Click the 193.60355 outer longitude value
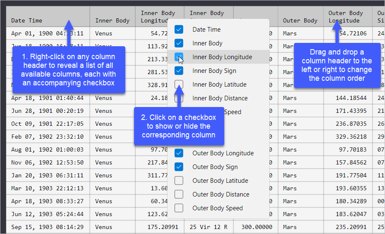Viewport: 385px width, 234px height. point(351,188)
